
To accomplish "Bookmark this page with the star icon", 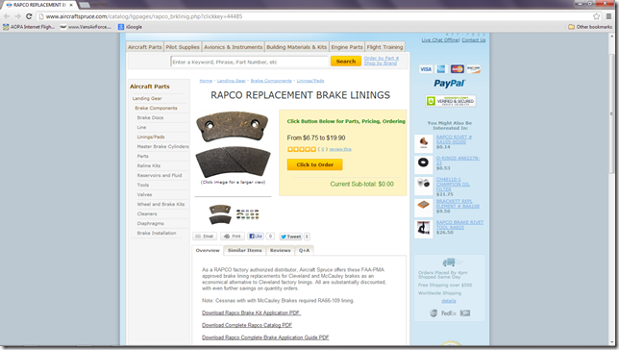I will [x=597, y=16].
